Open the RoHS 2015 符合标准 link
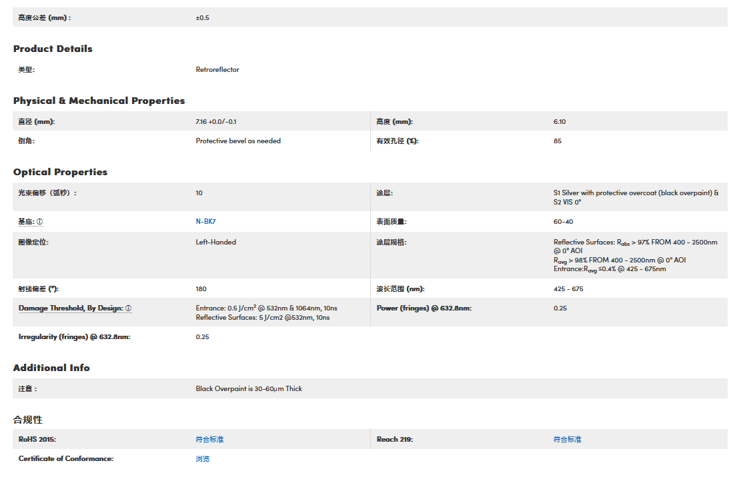 209,440
